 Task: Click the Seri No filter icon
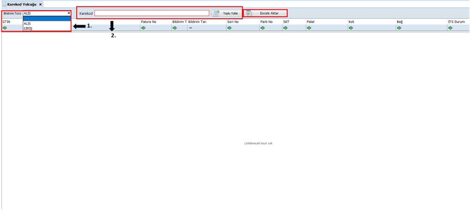click(229, 28)
